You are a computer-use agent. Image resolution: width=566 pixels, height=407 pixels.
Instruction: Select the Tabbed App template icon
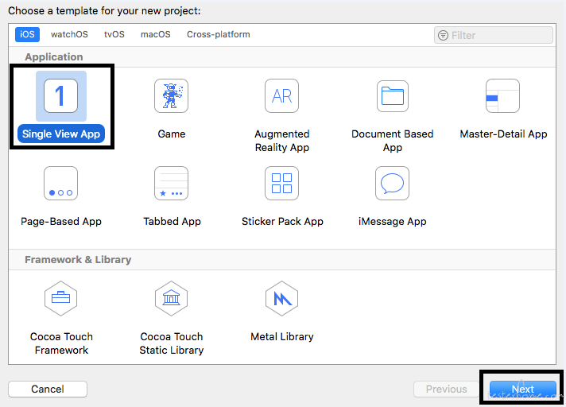coord(171,184)
